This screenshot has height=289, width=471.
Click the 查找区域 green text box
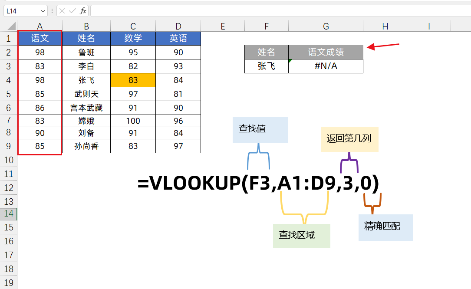301,236
